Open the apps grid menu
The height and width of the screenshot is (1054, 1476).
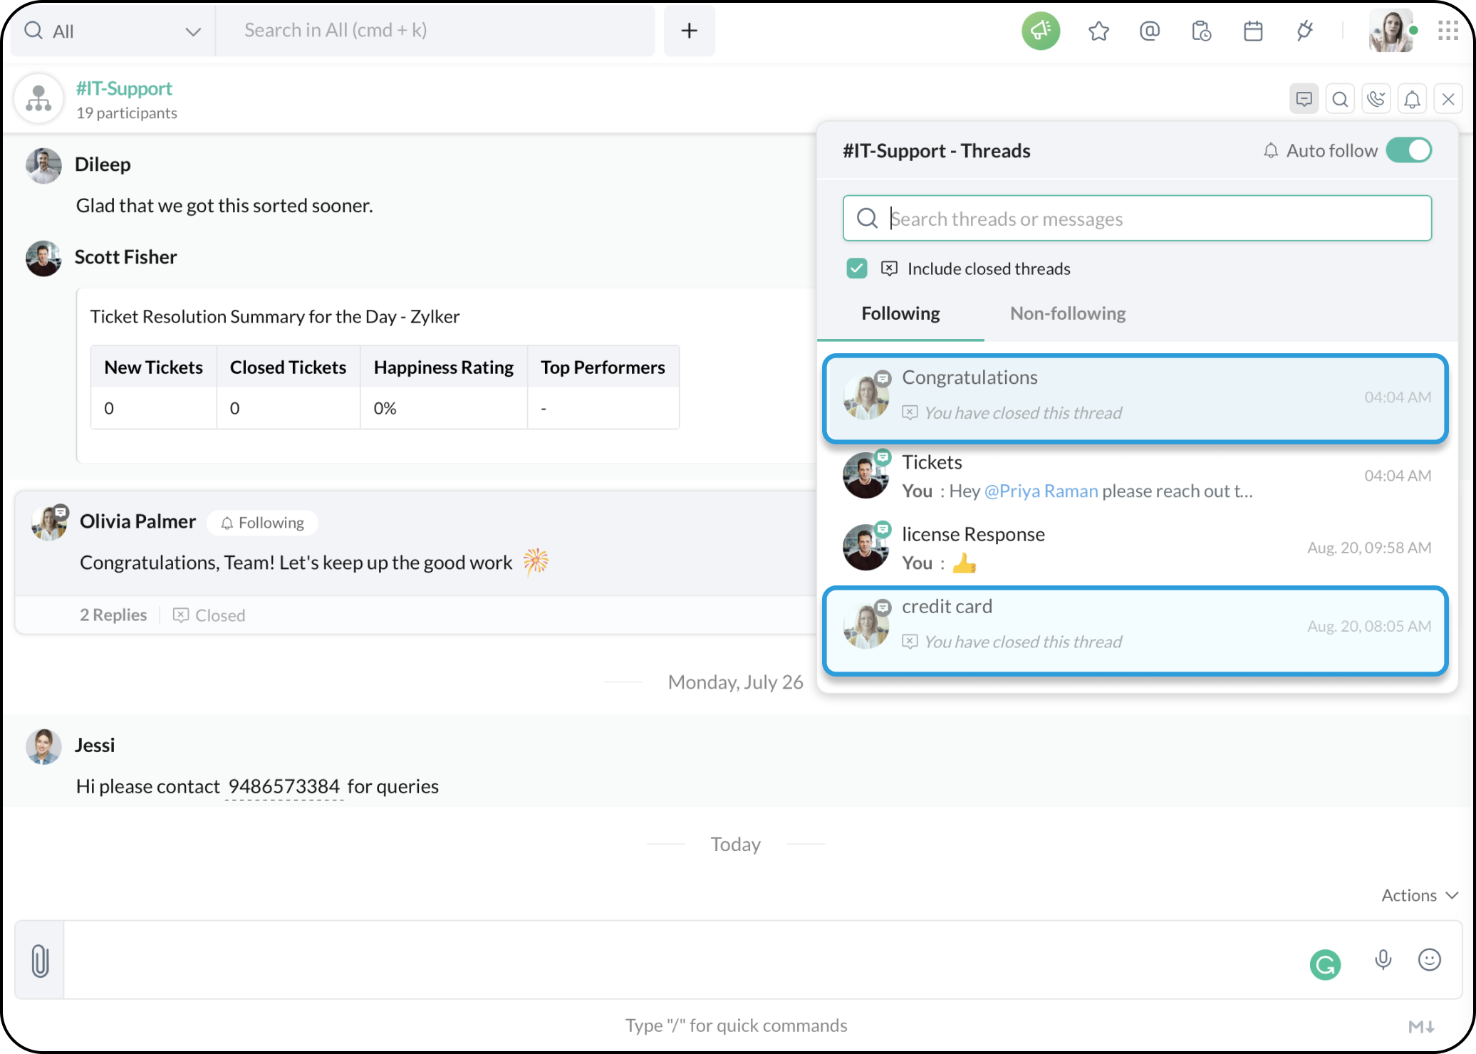tap(1448, 31)
